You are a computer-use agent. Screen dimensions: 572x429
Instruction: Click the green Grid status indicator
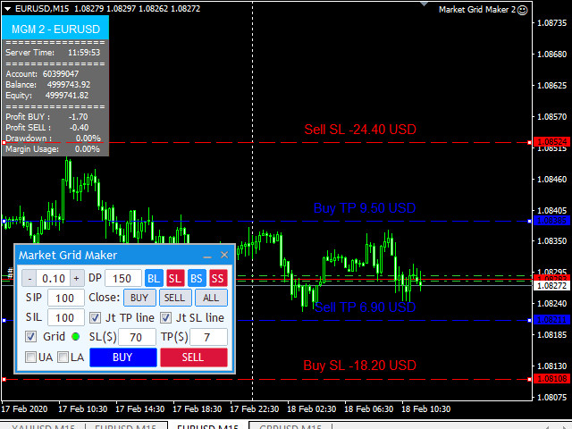[76, 336]
